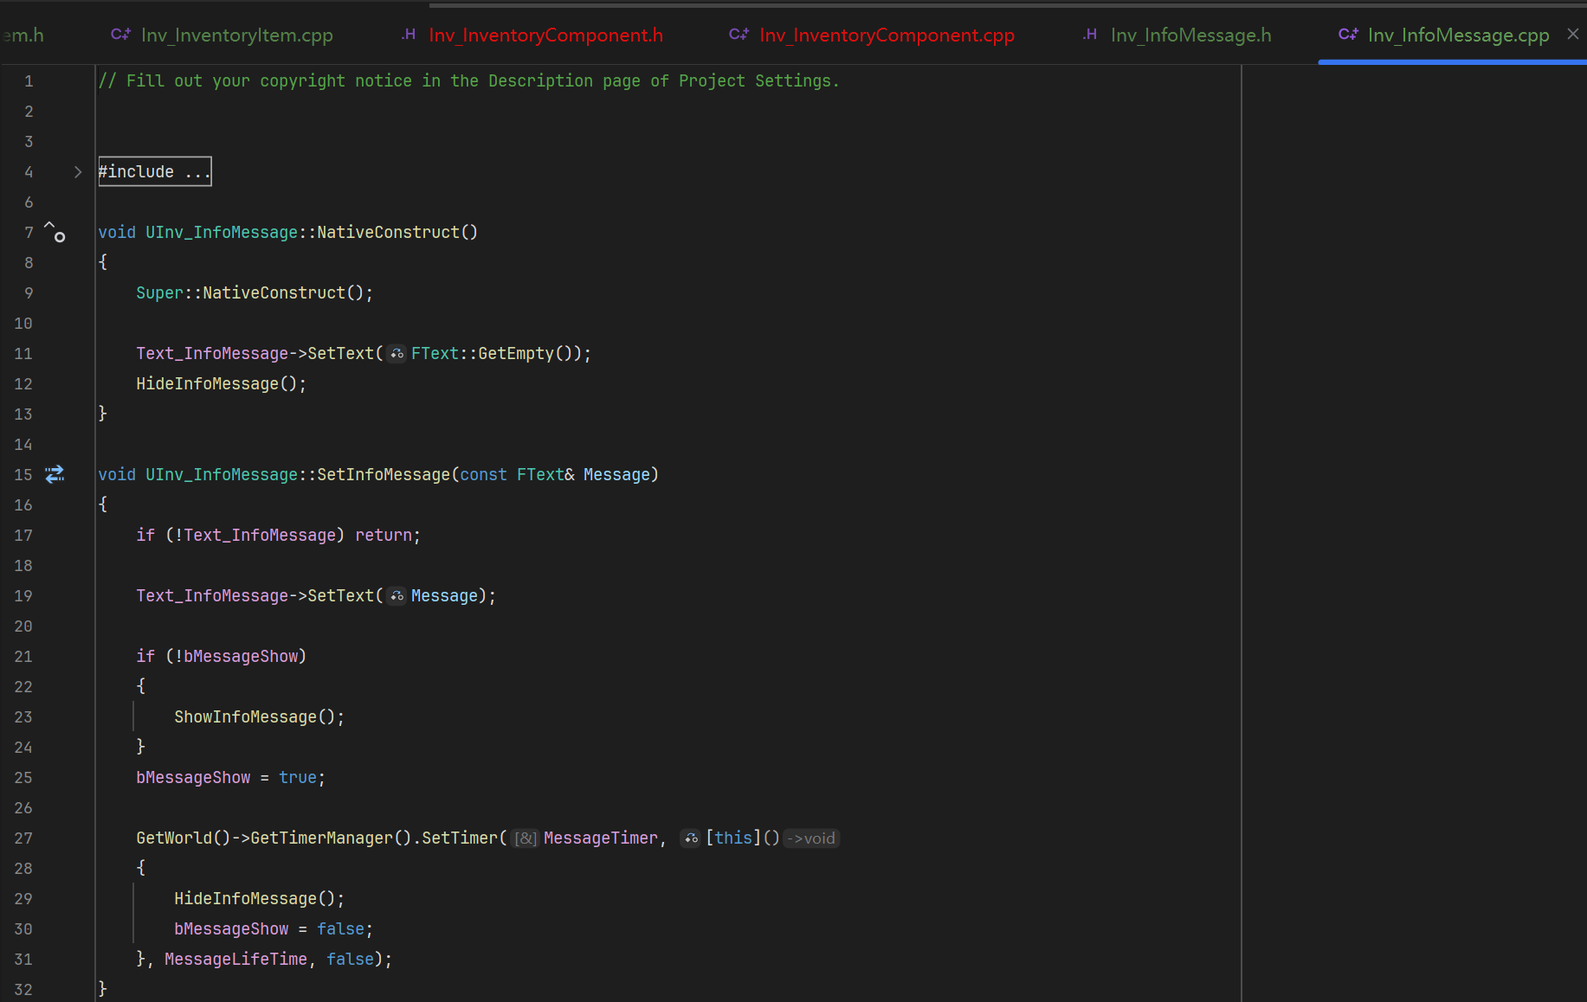Click the [&] inlay hint before MessageTimer
The height and width of the screenshot is (1002, 1587).
click(526, 838)
